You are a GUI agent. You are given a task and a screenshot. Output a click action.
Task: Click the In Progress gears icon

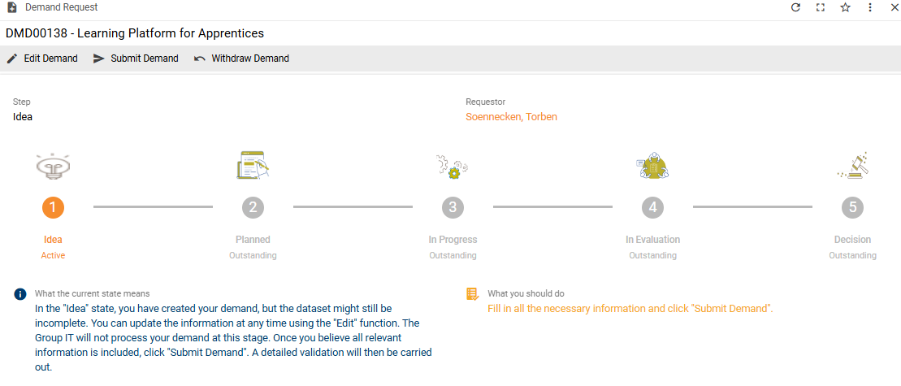point(453,166)
